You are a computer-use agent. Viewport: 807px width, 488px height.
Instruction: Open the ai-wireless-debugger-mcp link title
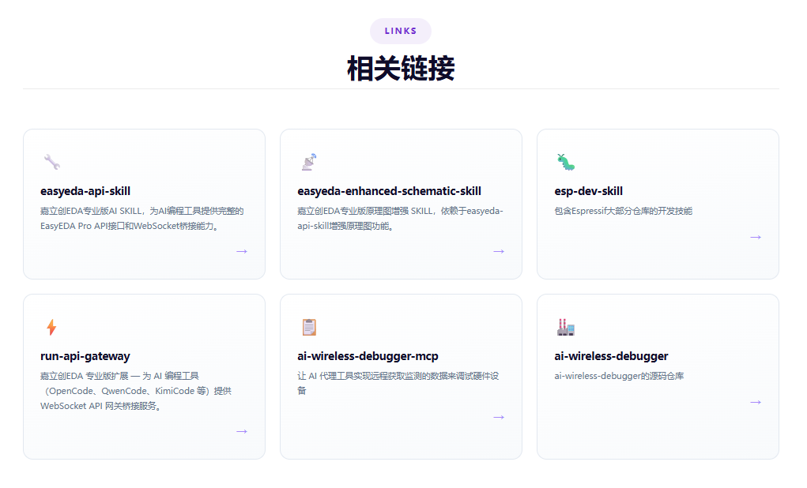pos(368,356)
